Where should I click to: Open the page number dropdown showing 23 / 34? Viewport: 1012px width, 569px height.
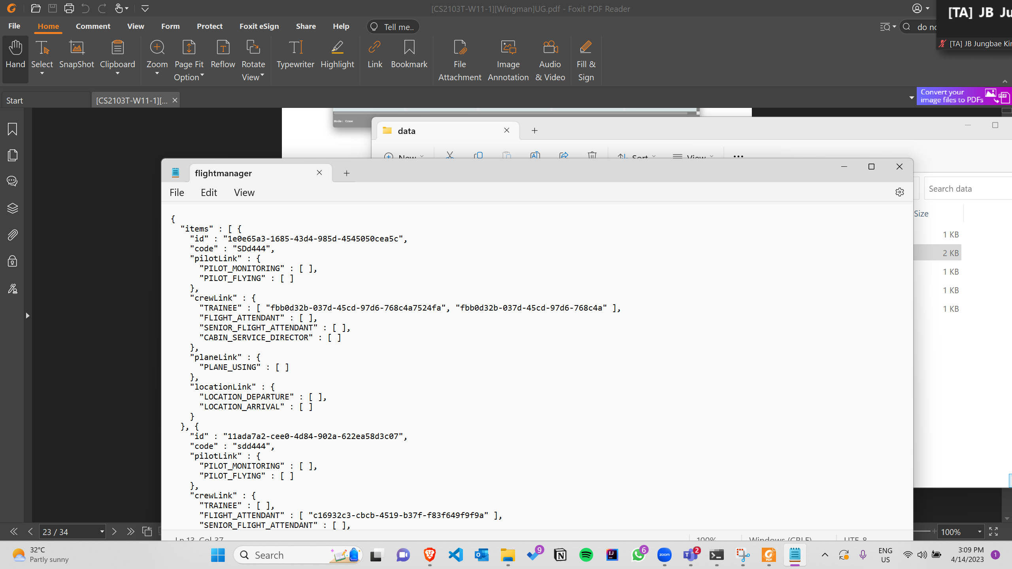(x=102, y=531)
